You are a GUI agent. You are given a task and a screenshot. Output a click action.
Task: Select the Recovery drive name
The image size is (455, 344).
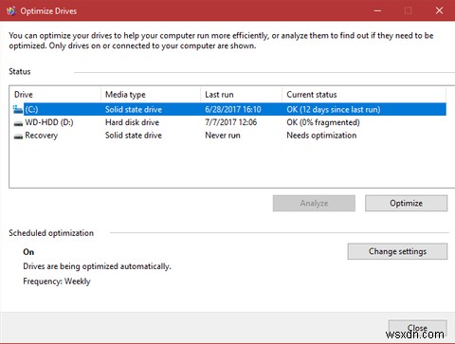coord(42,136)
